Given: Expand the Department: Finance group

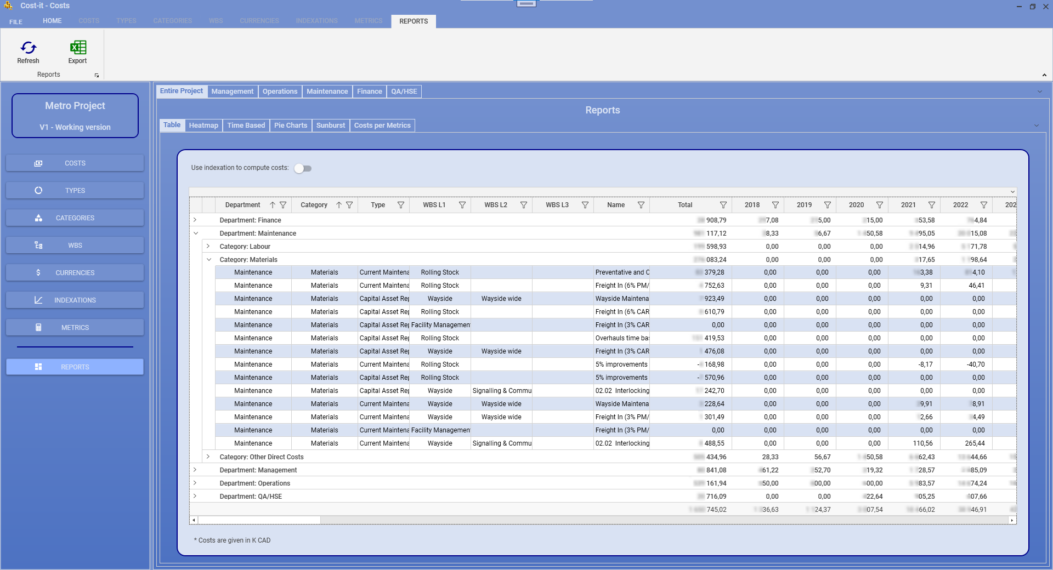Looking at the screenshot, I should pyautogui.click(x=195, y=220).
